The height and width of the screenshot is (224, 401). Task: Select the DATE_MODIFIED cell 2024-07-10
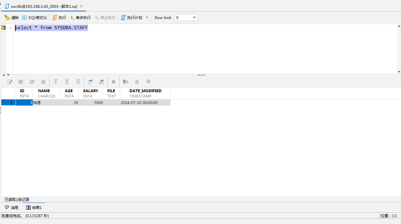[x=139, y=102]
